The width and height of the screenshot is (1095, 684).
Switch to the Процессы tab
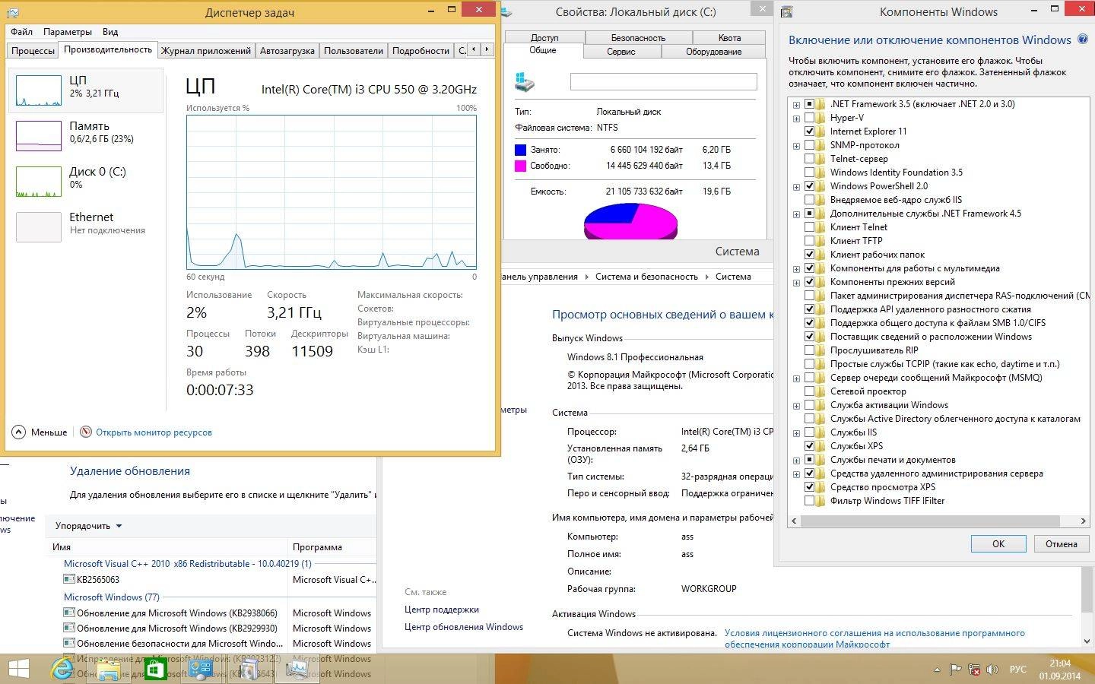coord(33,50)
